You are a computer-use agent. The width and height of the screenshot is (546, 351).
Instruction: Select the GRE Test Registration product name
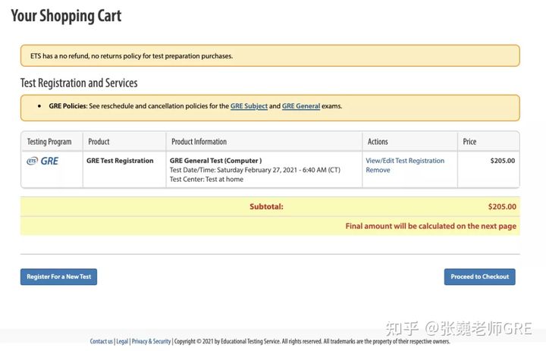point(120,161)
